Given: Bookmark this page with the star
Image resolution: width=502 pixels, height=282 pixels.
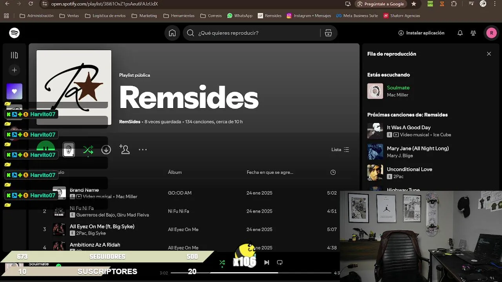Looking at the screenshot, I should (414, 4).
